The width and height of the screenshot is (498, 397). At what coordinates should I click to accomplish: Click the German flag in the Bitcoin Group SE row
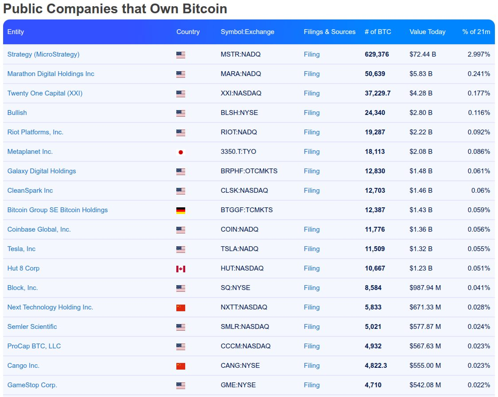click(181, 210)
